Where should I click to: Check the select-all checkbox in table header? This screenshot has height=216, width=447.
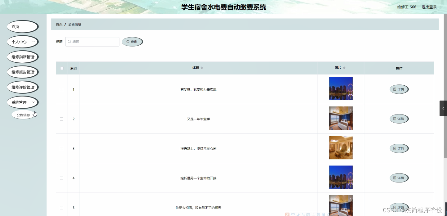pyautogui.click(x=62, y=68)
